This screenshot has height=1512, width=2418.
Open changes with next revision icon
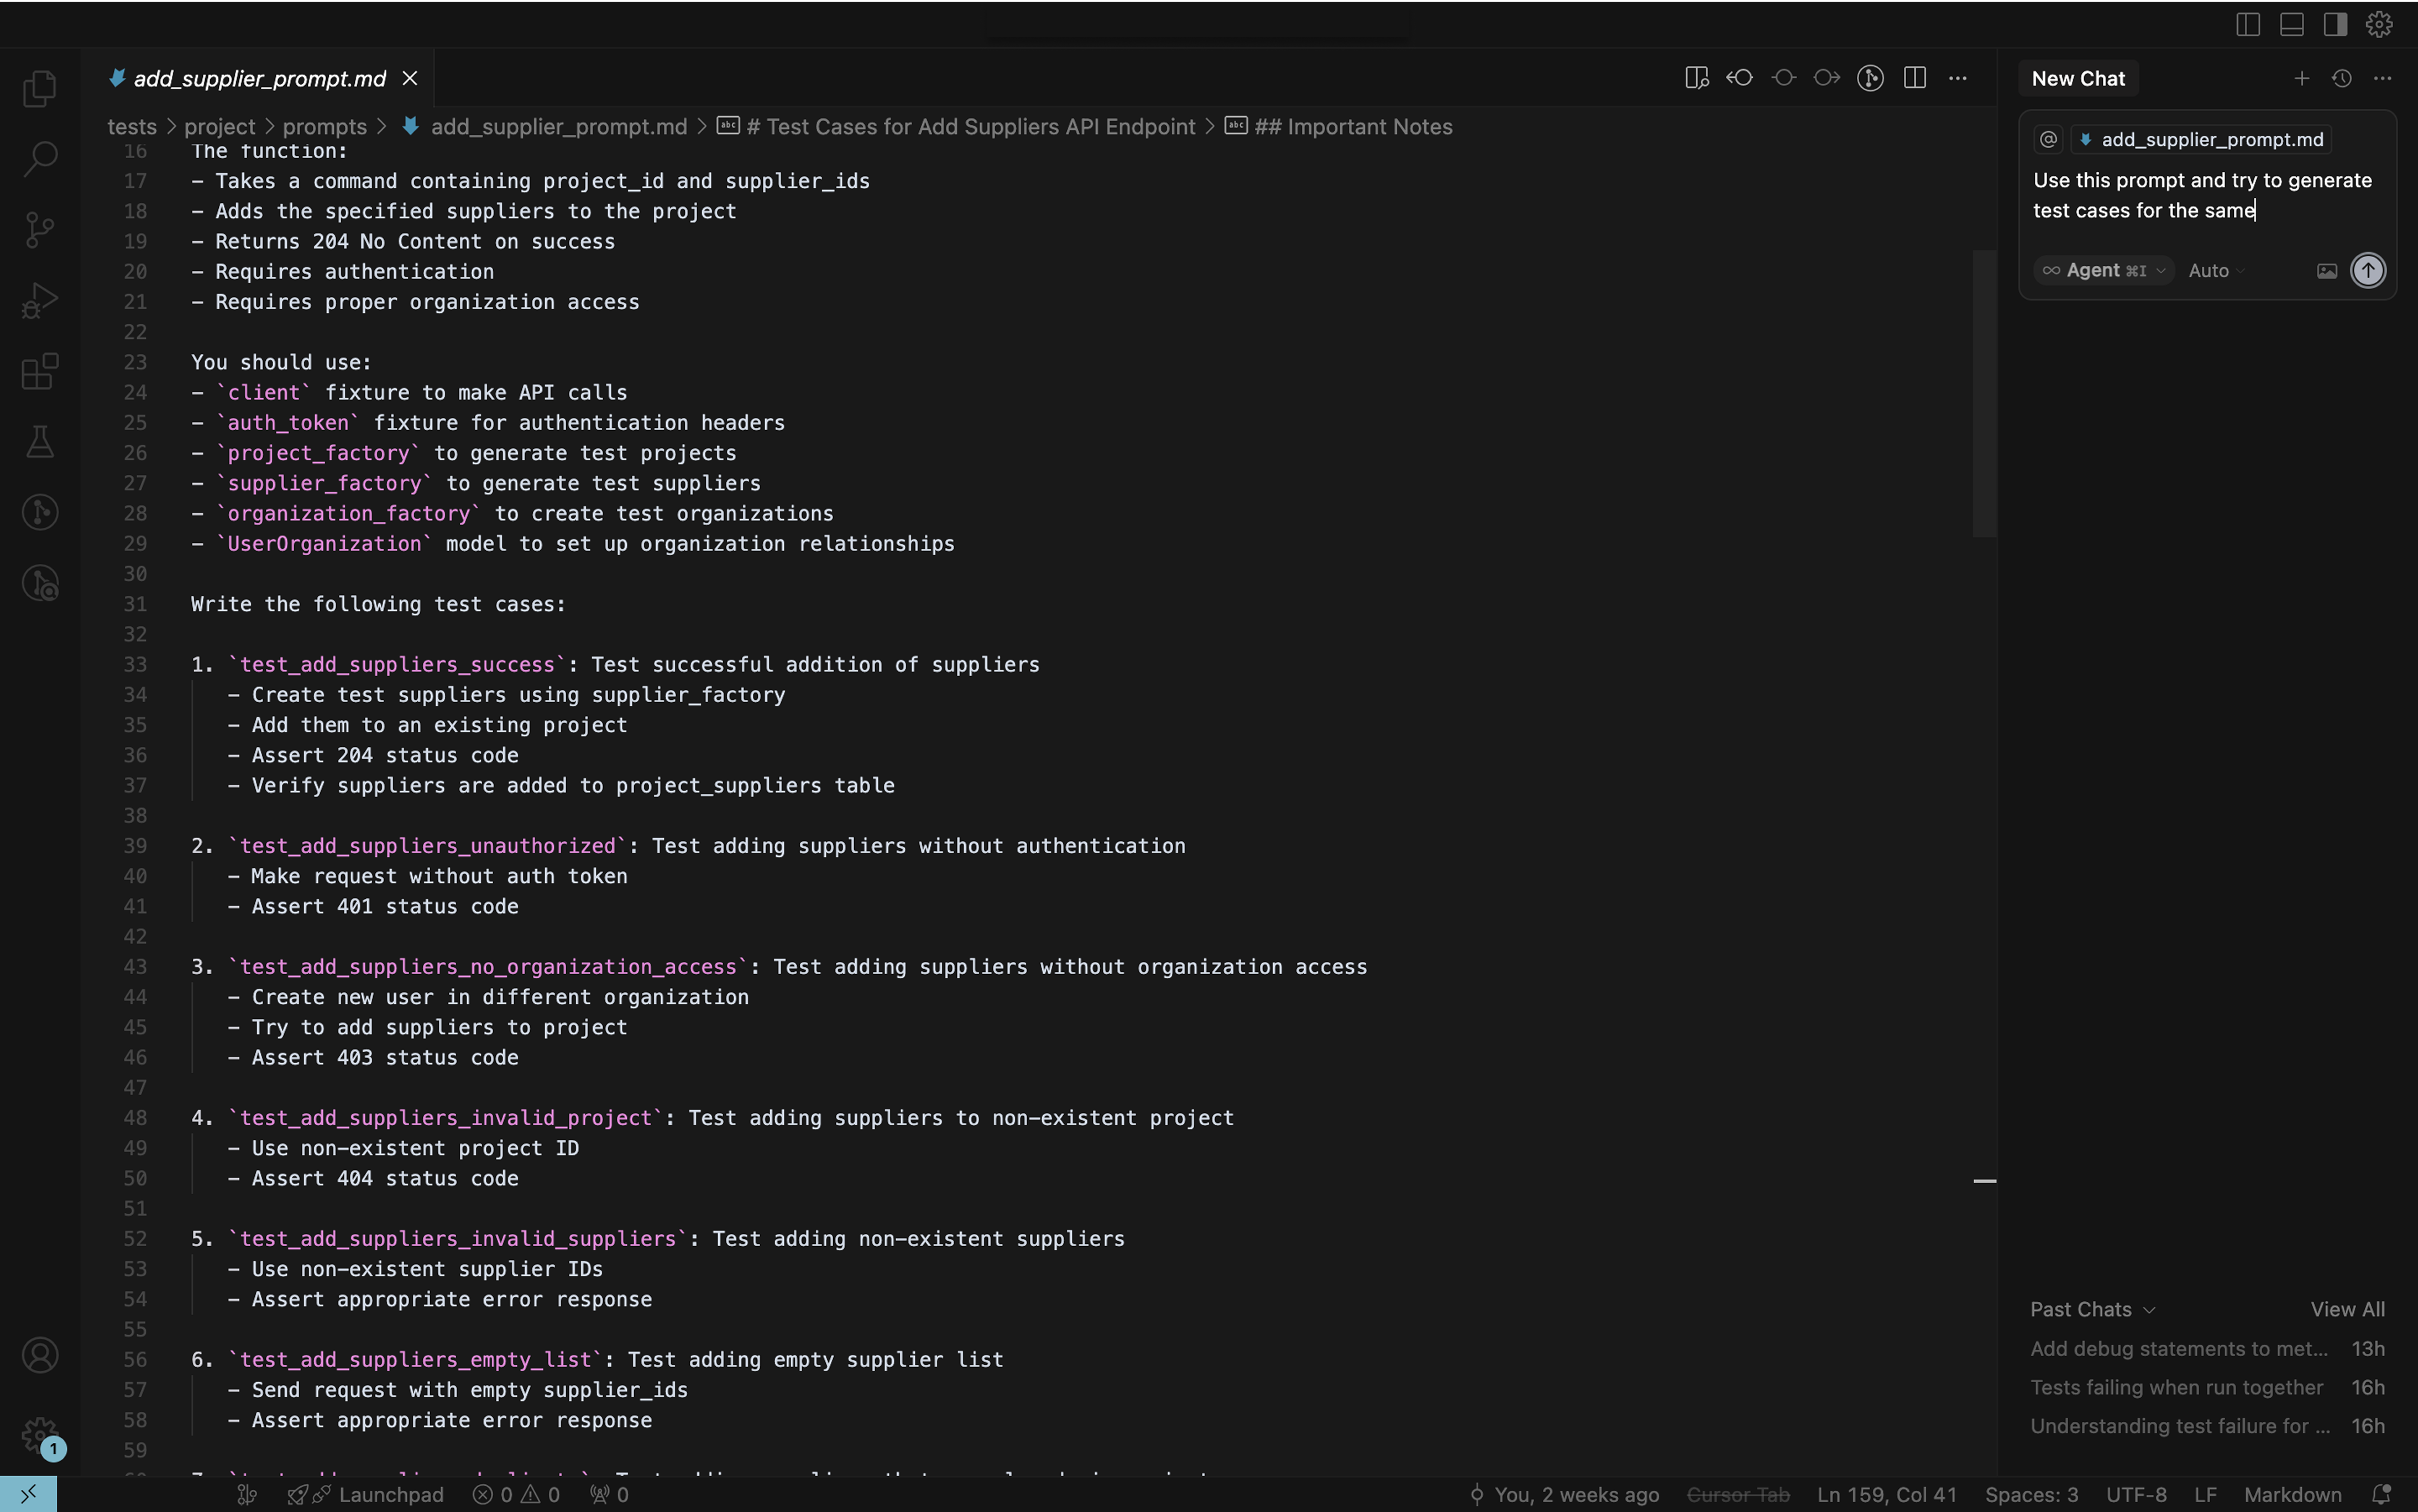pos(1827,78)
